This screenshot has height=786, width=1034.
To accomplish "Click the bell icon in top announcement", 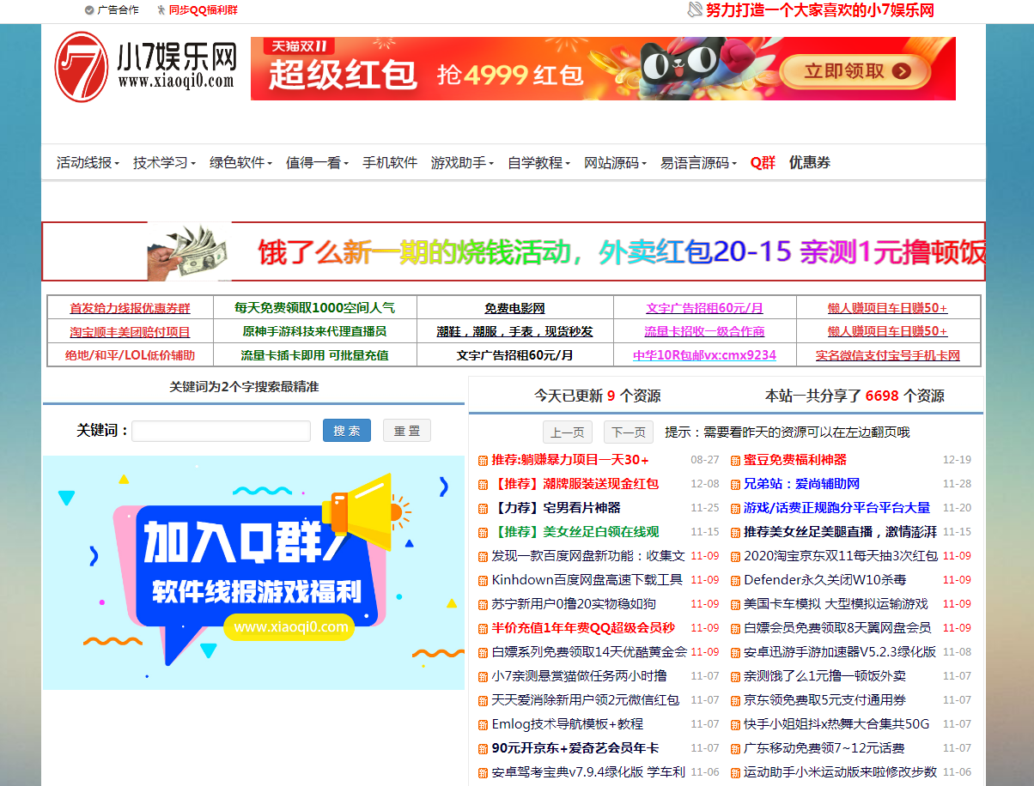I will coord(695,10).
